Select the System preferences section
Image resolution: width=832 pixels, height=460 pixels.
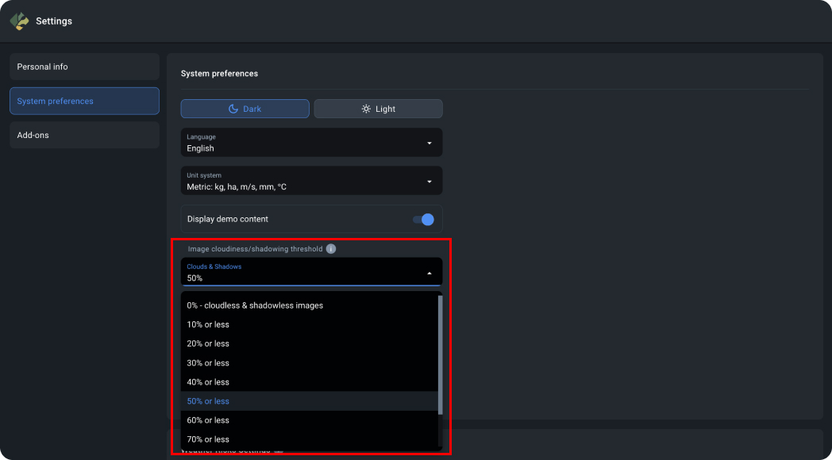point(84,101)
